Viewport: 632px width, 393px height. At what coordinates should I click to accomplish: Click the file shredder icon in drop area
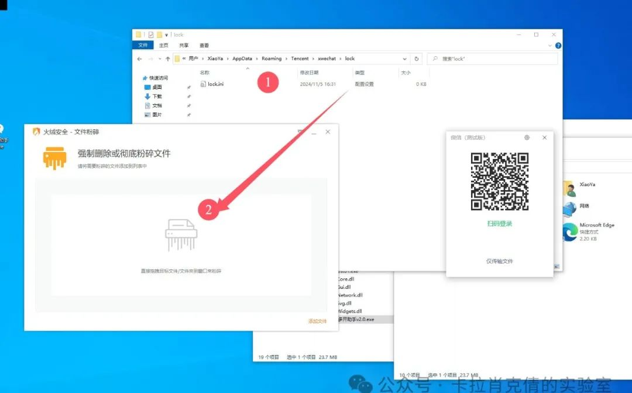tap(181, 235)
